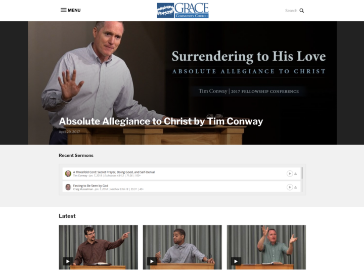Play Fasting to Be Seen by God

point(290,187)
